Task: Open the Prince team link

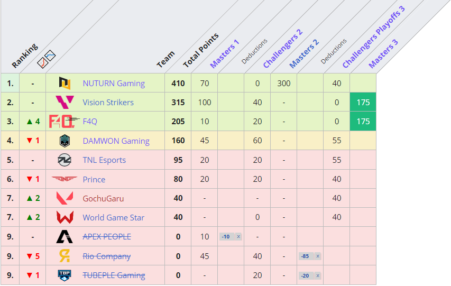Action: [x=94, y=179]
